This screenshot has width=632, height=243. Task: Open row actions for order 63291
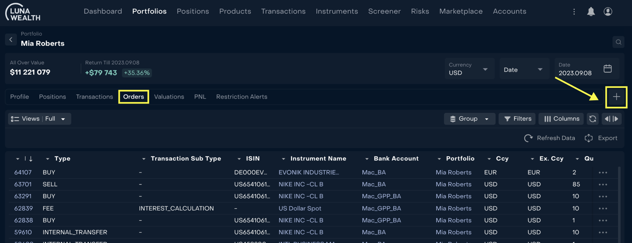603,197
